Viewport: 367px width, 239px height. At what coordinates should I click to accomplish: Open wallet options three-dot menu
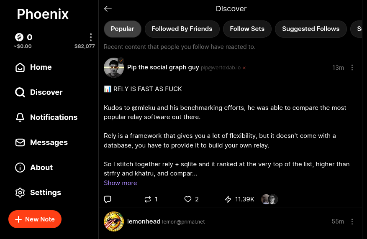[x=91, y=38]
